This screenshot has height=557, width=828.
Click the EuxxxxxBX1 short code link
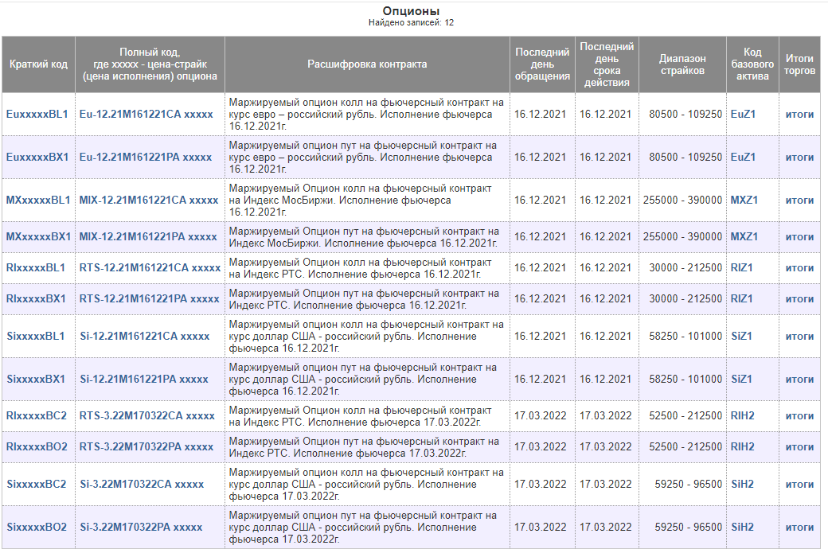(x=37, y=157)
